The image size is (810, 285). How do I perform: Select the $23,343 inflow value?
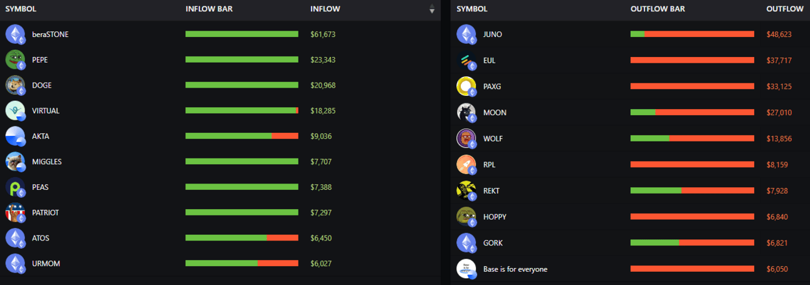pos(323,60)
